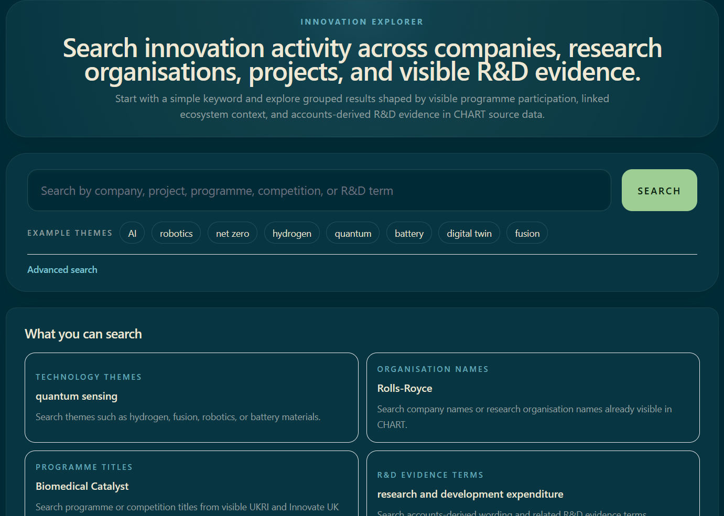
Task: Pick the hydrogen theme chip
Action: 292,233
